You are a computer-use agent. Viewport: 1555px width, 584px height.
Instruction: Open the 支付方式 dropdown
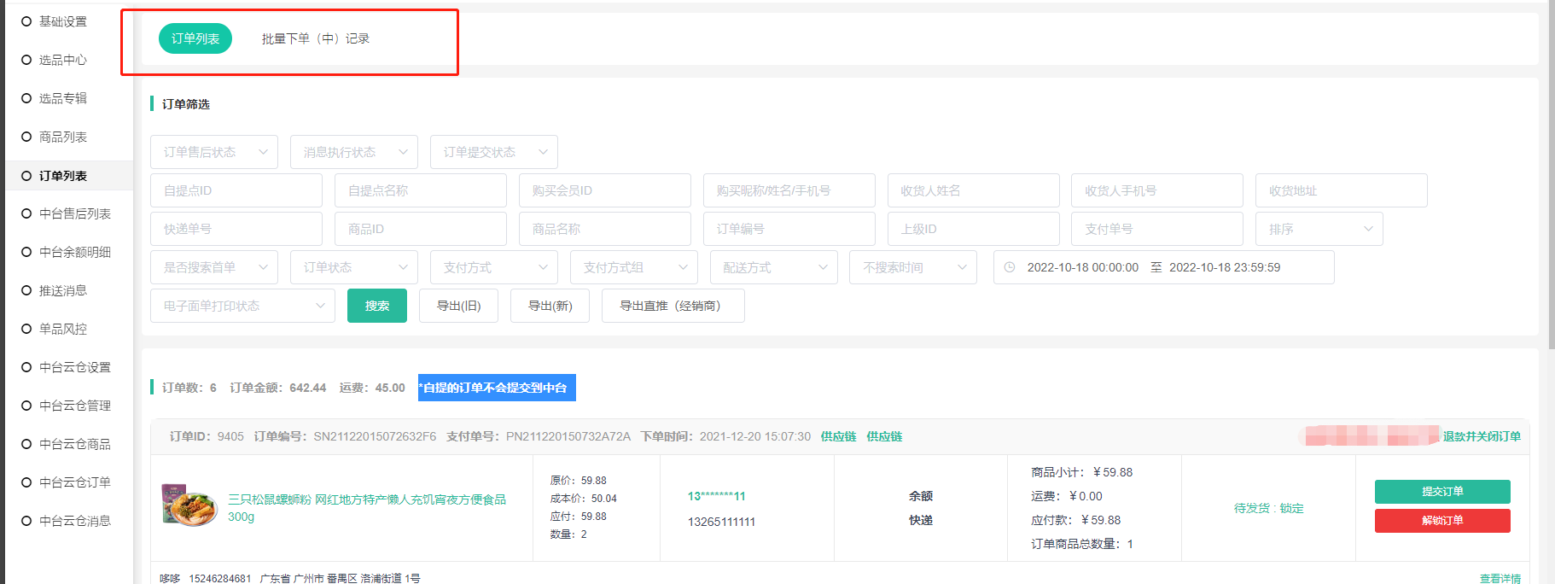494,267
